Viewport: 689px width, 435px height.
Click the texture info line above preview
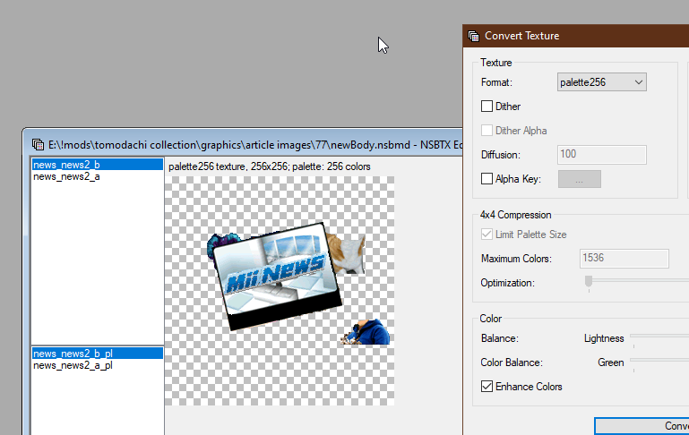[270, 166]
